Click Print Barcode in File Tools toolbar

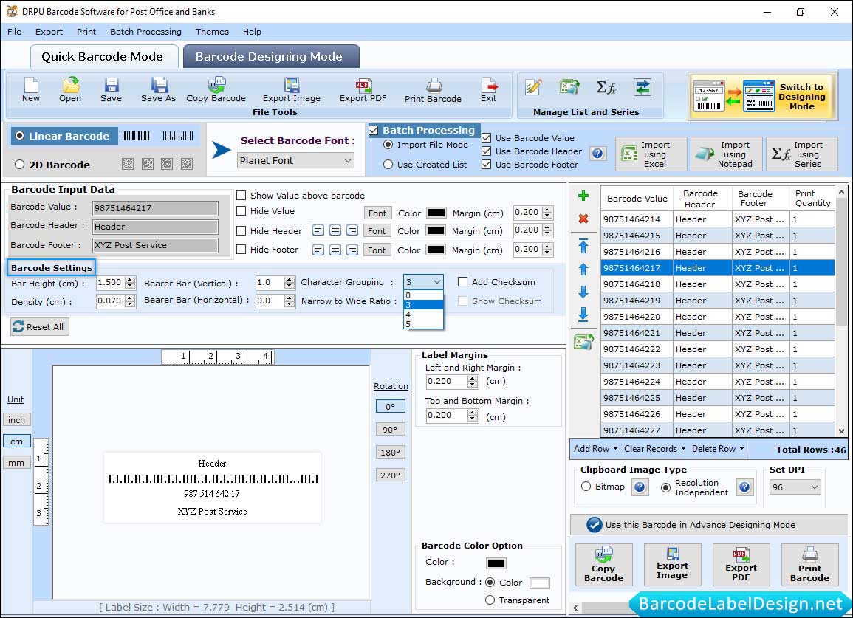(x=433, y=90)
